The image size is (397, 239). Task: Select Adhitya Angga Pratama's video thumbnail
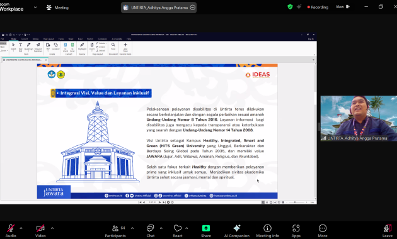tap(359, 118)
